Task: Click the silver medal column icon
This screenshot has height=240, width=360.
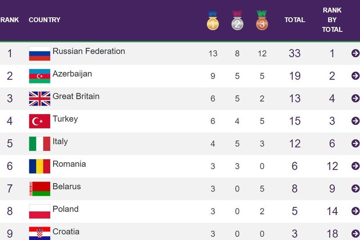Action: pos(238,21)
